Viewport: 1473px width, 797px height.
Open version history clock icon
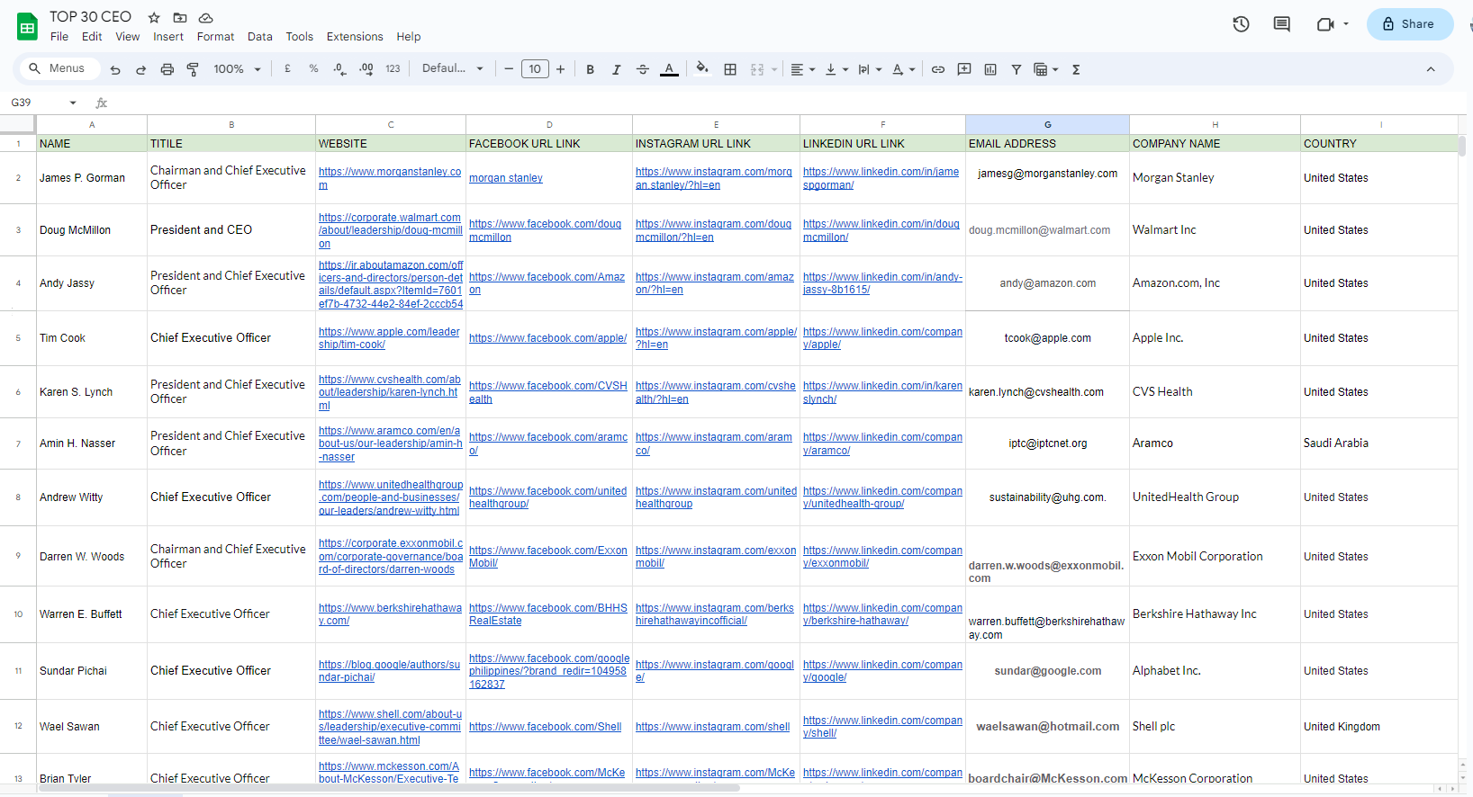[1241, 24]
